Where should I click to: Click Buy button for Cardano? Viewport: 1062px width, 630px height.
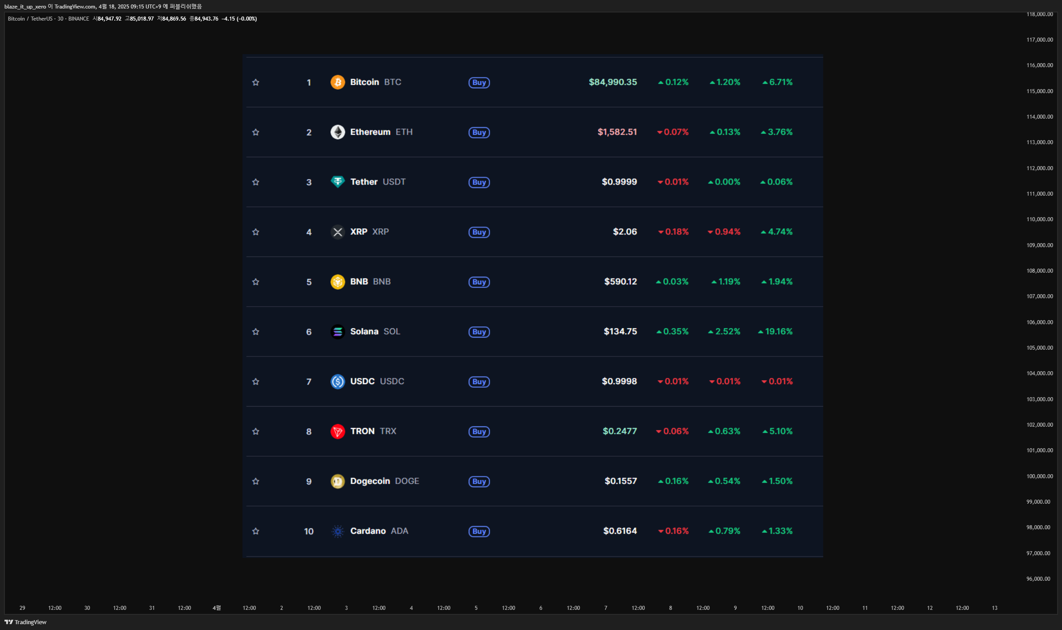tap(479, 531)
